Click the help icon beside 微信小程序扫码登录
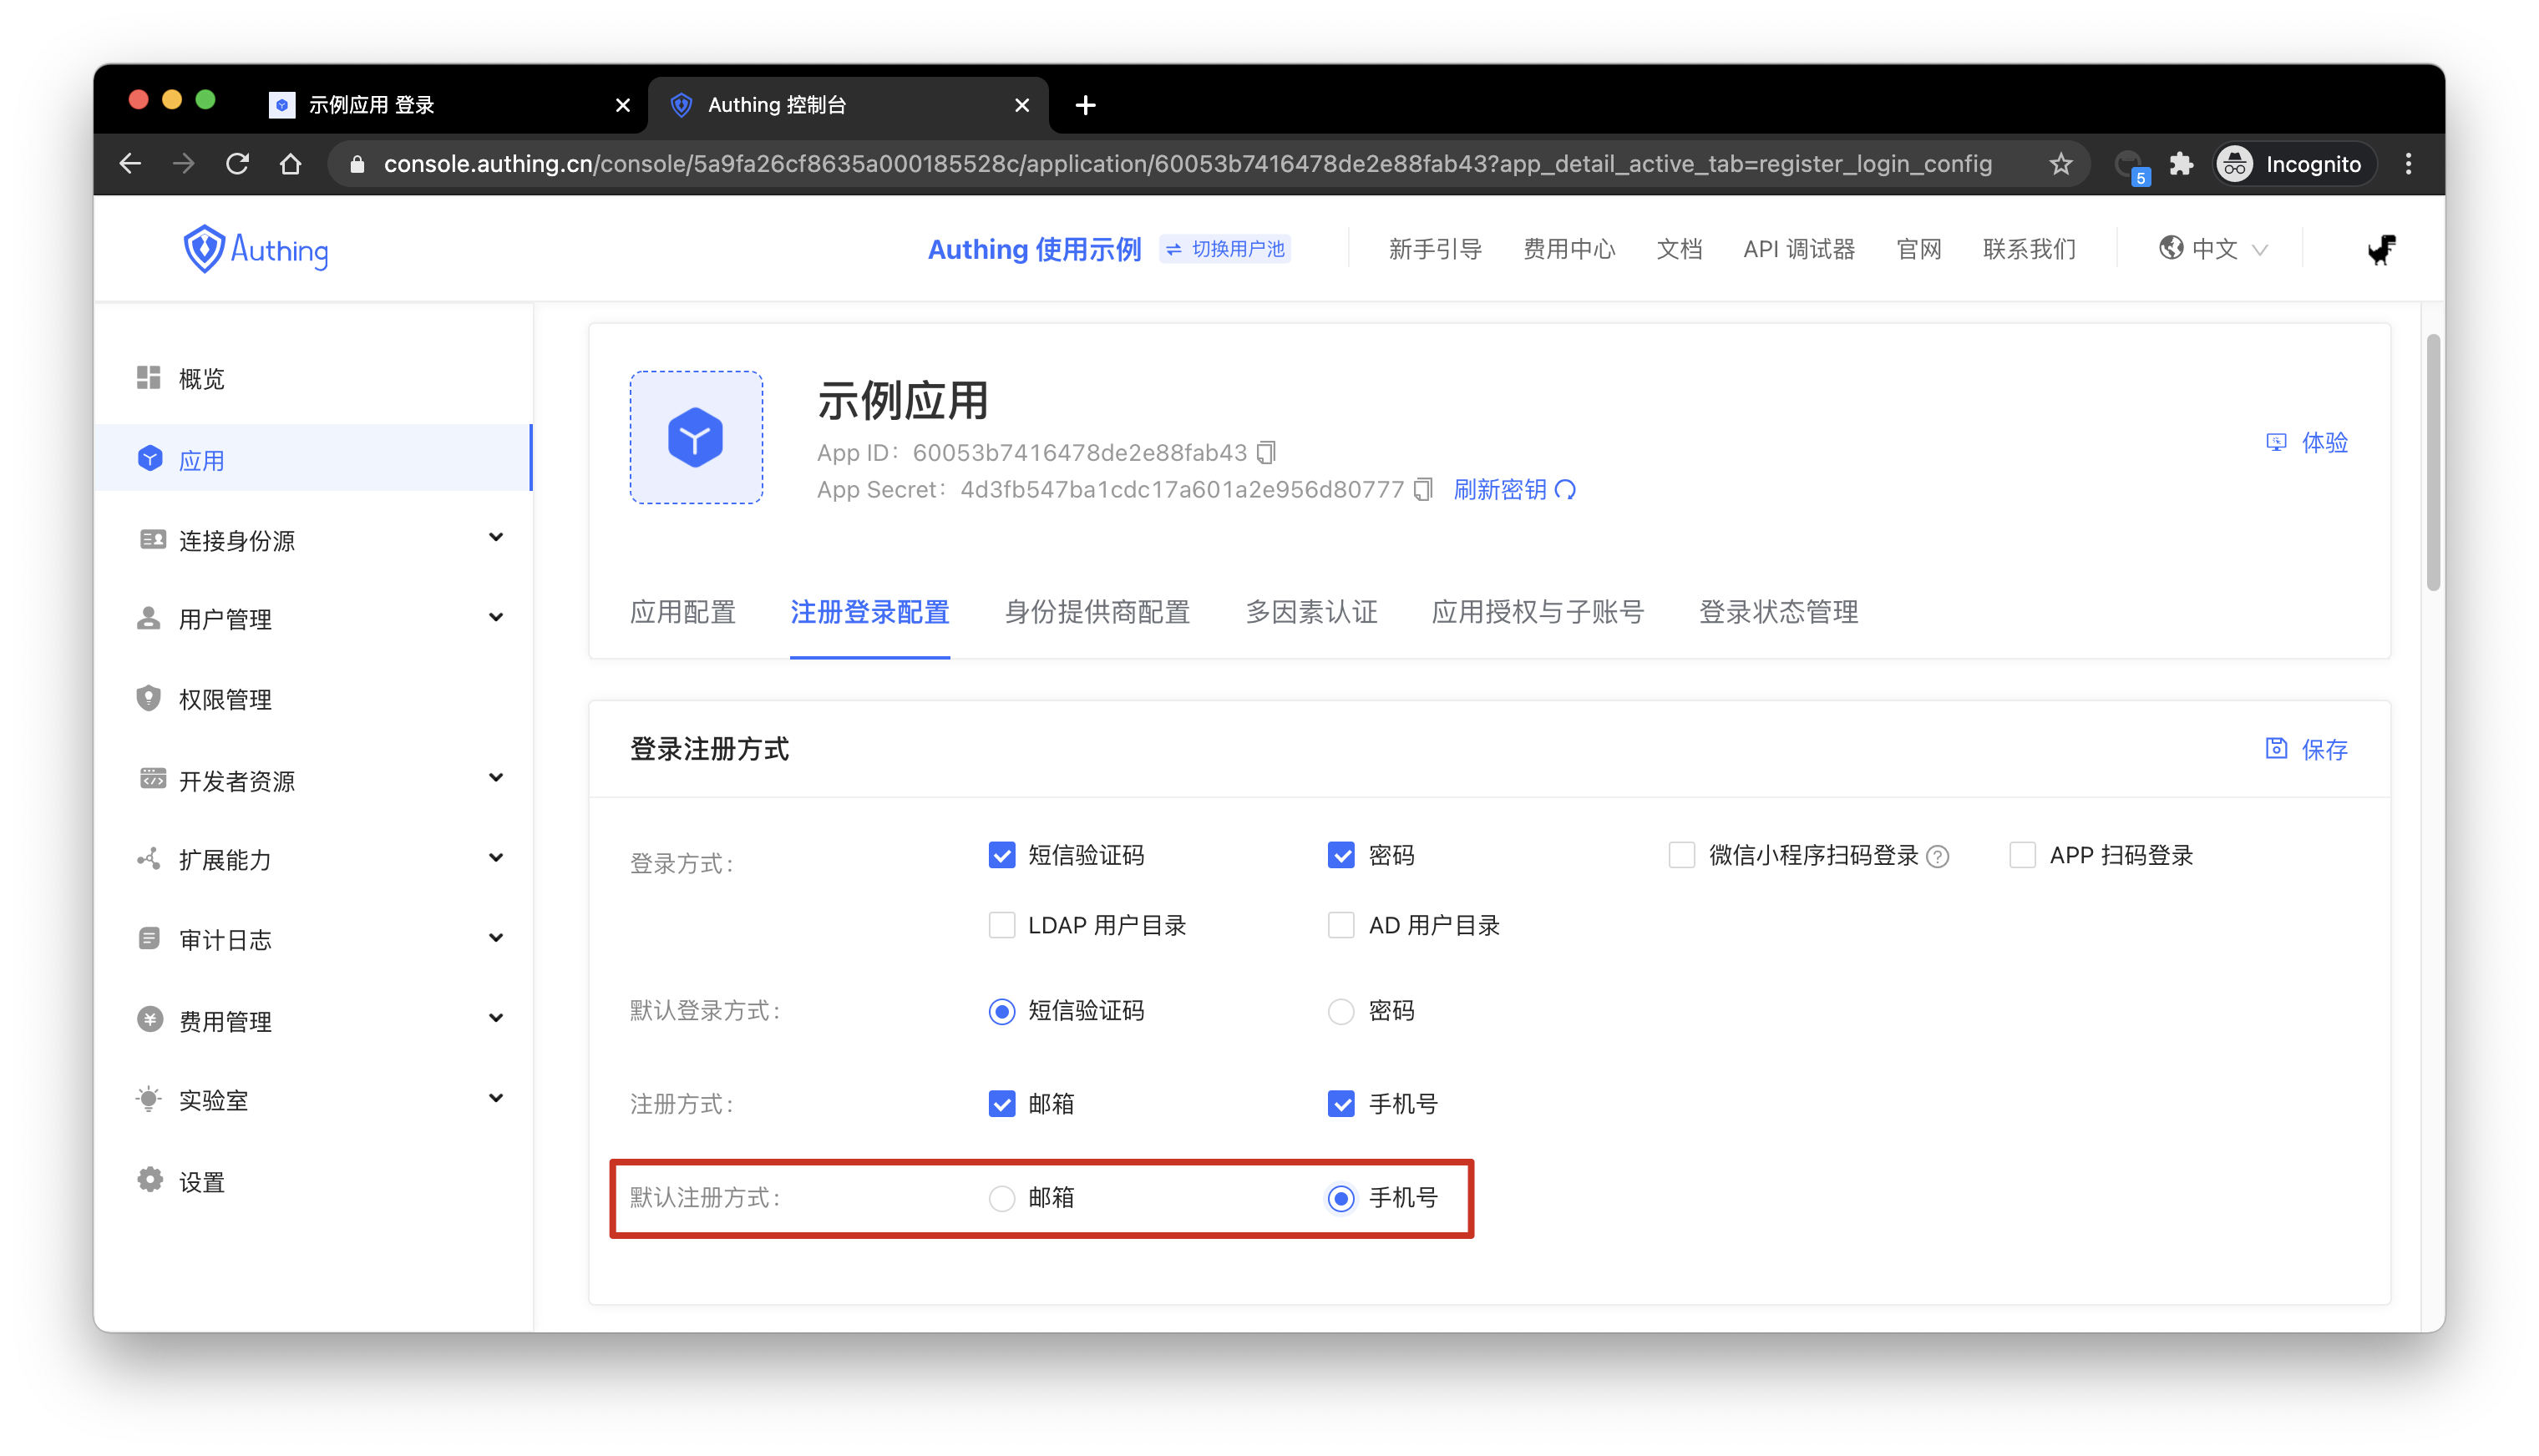The height and width of the screenshot is (1456, 2539). click(1938, 857)
